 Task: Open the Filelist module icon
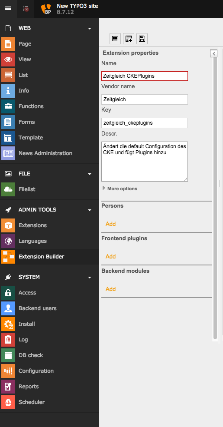8,189
